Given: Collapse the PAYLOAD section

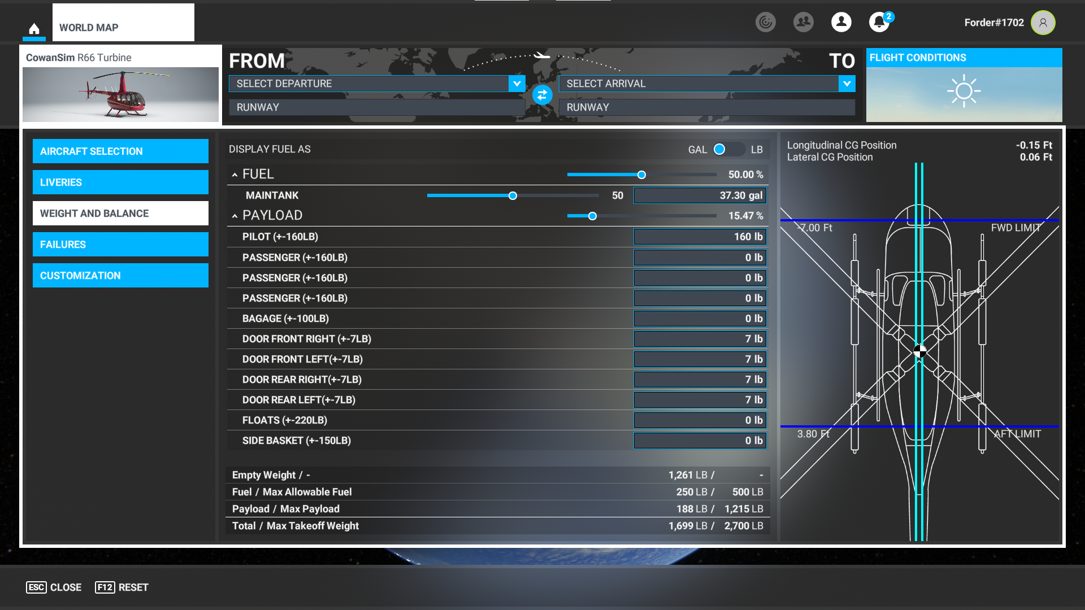Looking at the screenshot, I should click(235, 216).
